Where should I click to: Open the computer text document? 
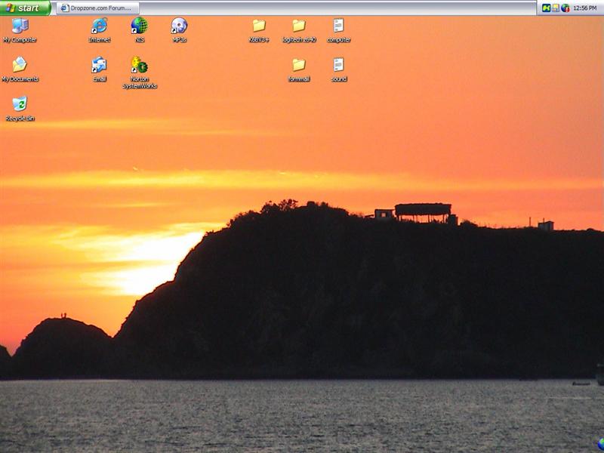338,26
